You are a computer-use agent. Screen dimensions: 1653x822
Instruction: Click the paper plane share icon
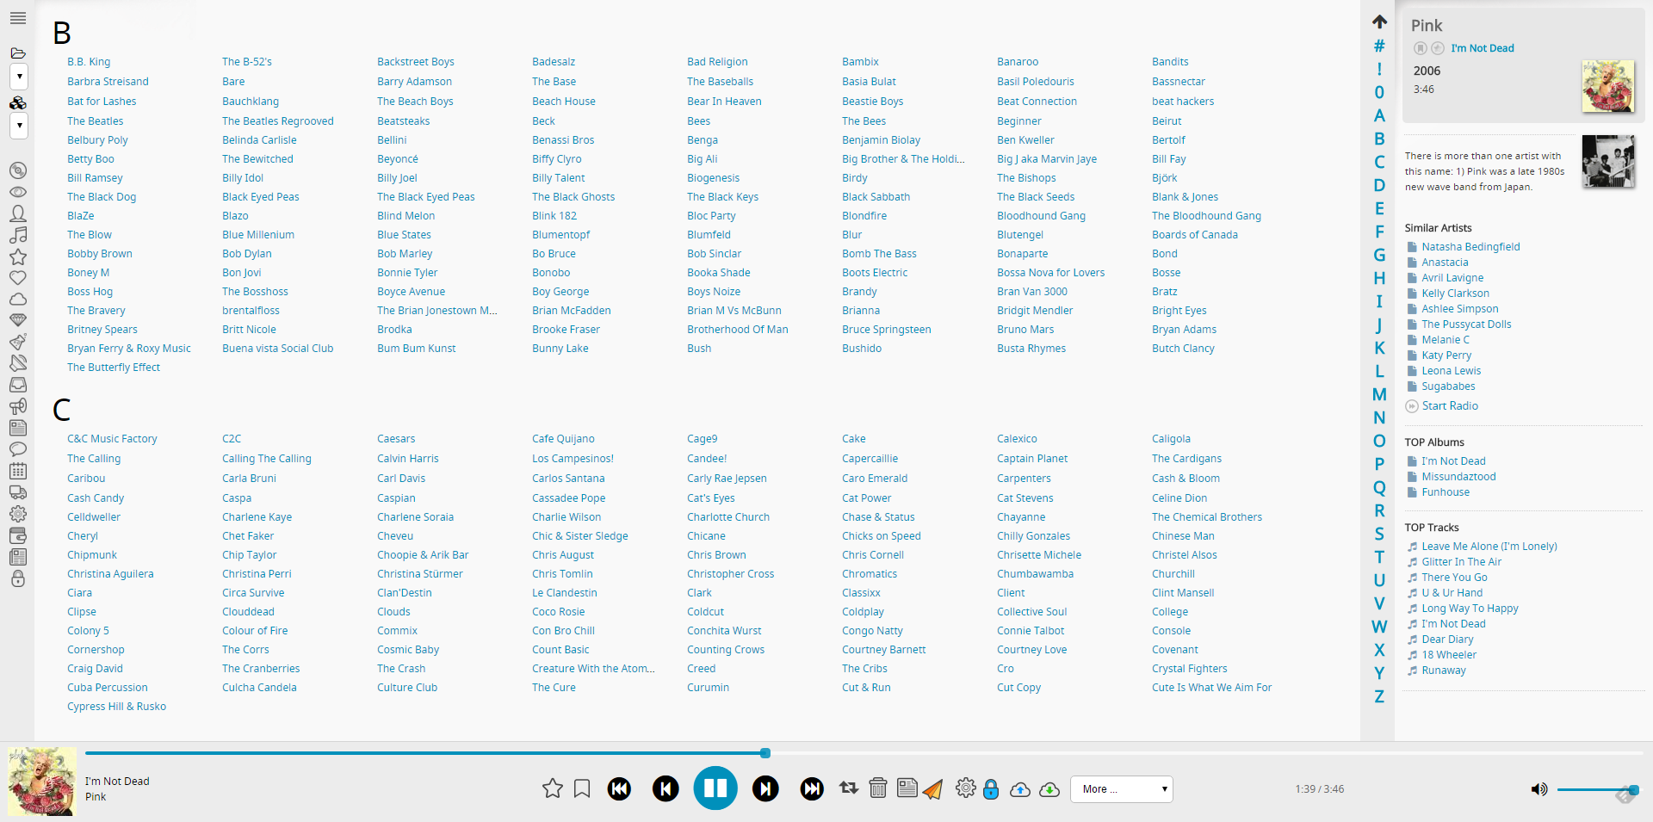click(x=932, y=788)
